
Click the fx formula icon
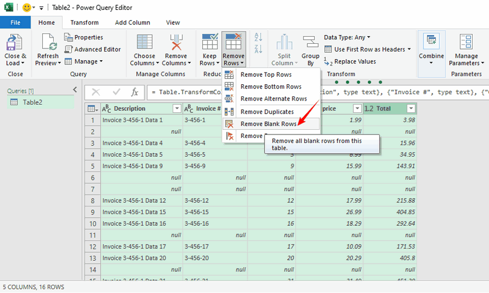tap(135, 92)
